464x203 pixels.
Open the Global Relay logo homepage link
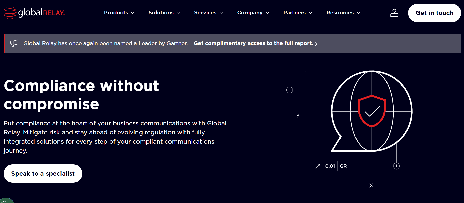(34, 13)
